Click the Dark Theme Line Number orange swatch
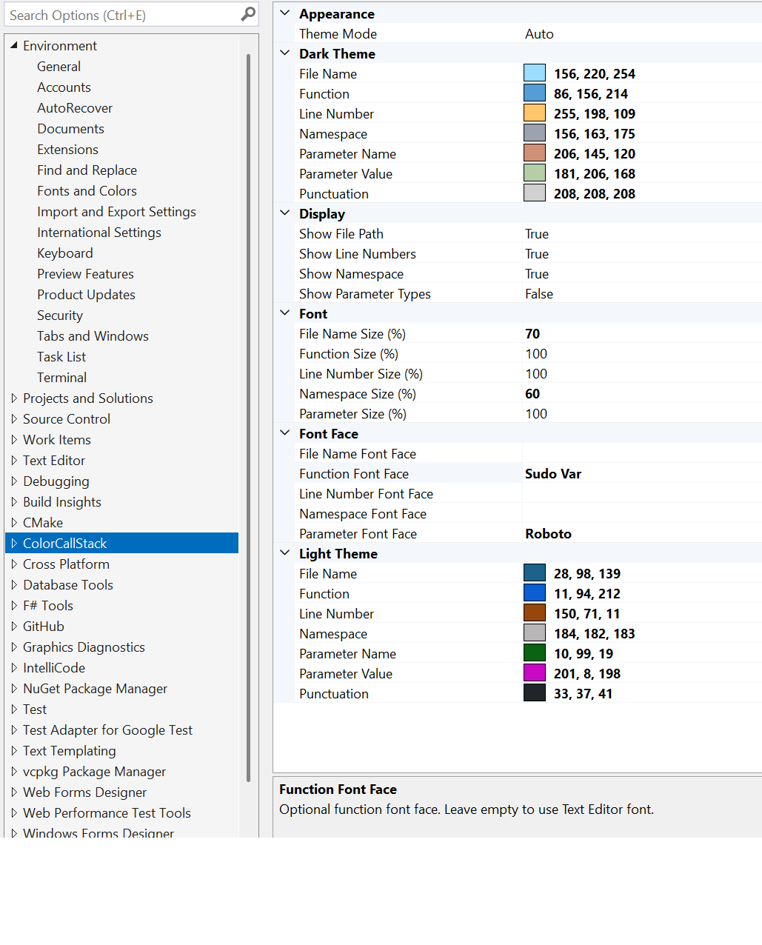The height and width of the screenshot is (945, 762). click(534, 113)
